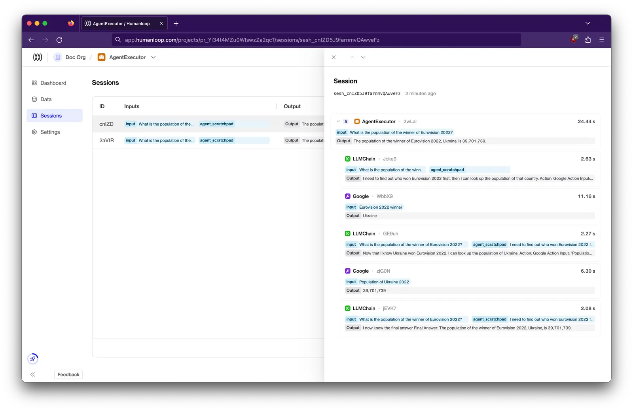Close the Session detail panel

(334, 57)
